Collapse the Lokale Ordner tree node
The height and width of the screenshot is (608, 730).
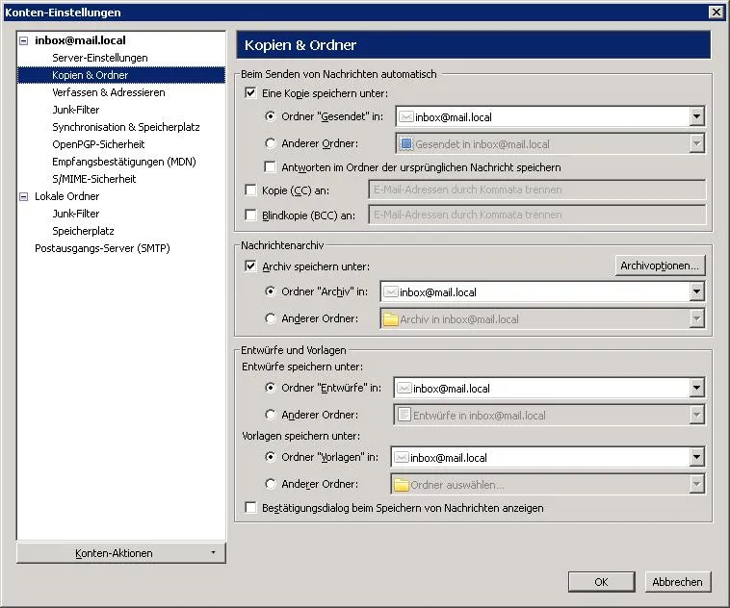click(24, 197)
